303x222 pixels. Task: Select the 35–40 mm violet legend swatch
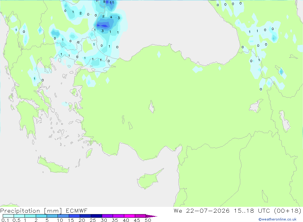point(118,216)
